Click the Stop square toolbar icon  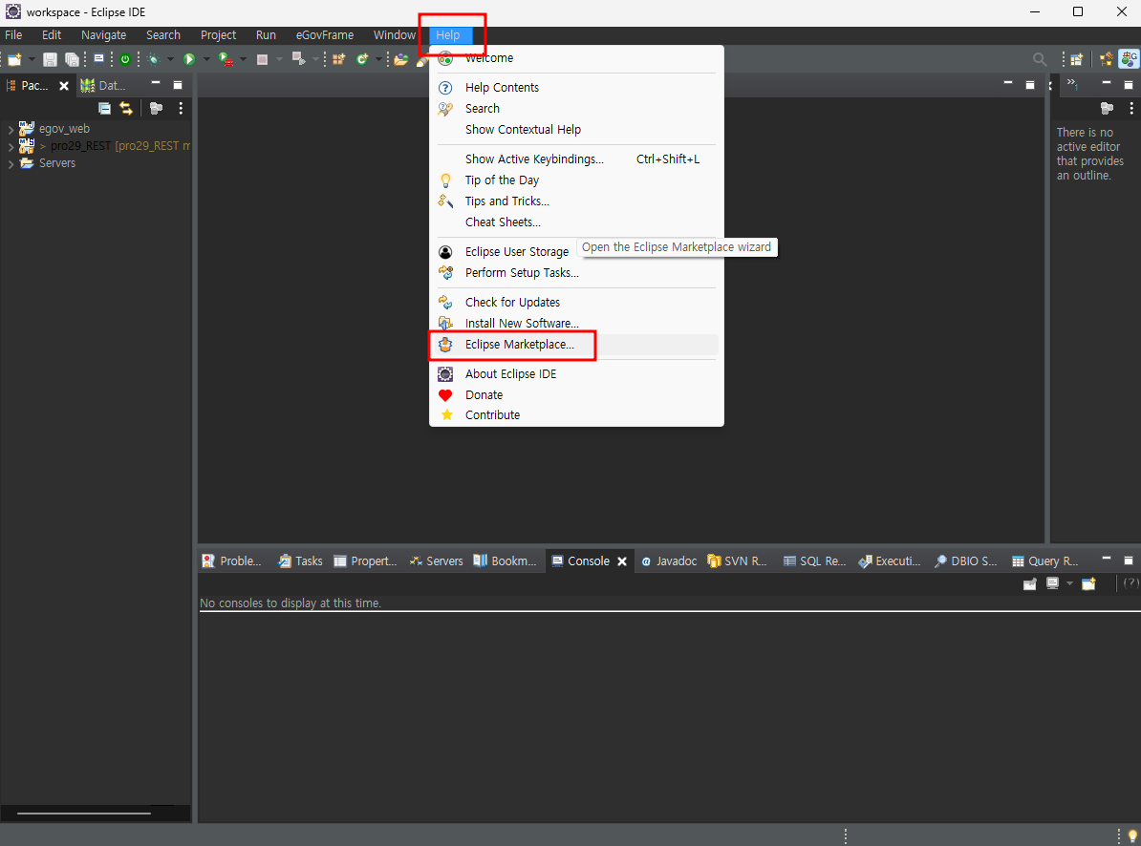263,59
